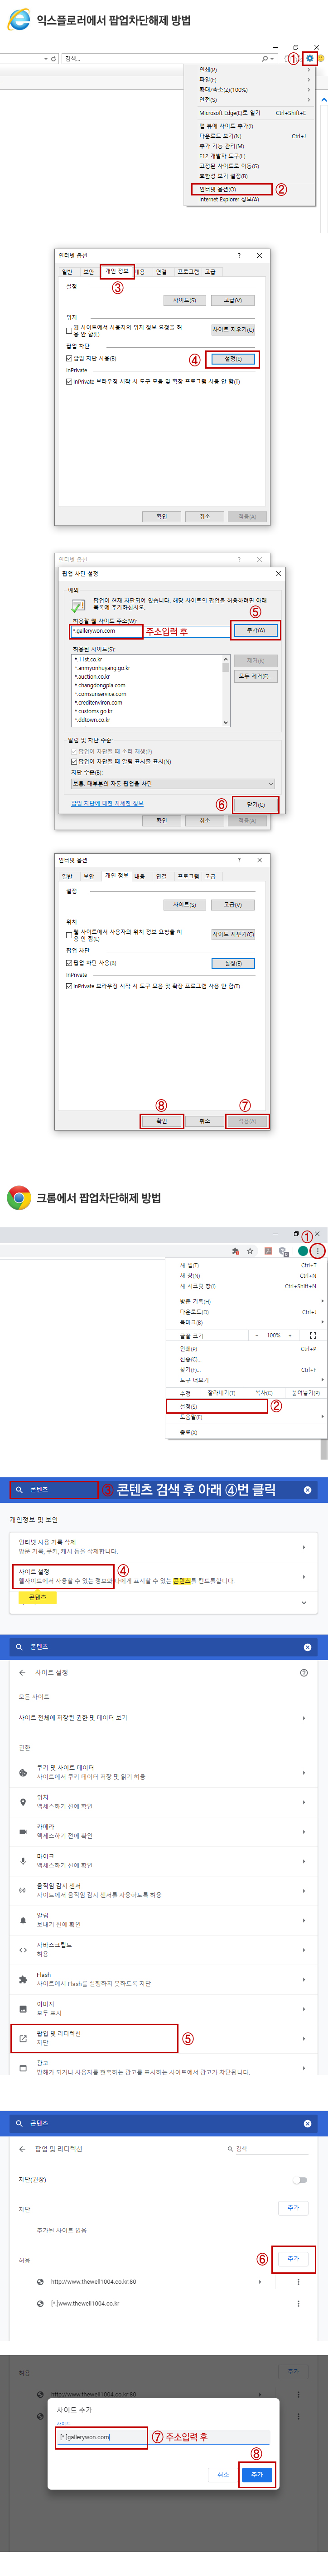328x2576 pixels.
Task: Toggle 팝업 차단 사용 checkbox in topmost Internet Options dialog
Action: (69, 358)
